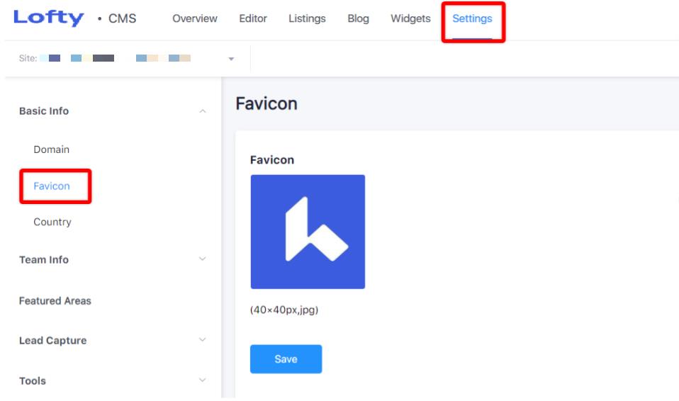Image resolution: width=679 pixels, height=401 pixels.
Task: Select Domain in the sidebar
Action: point(52,149)
